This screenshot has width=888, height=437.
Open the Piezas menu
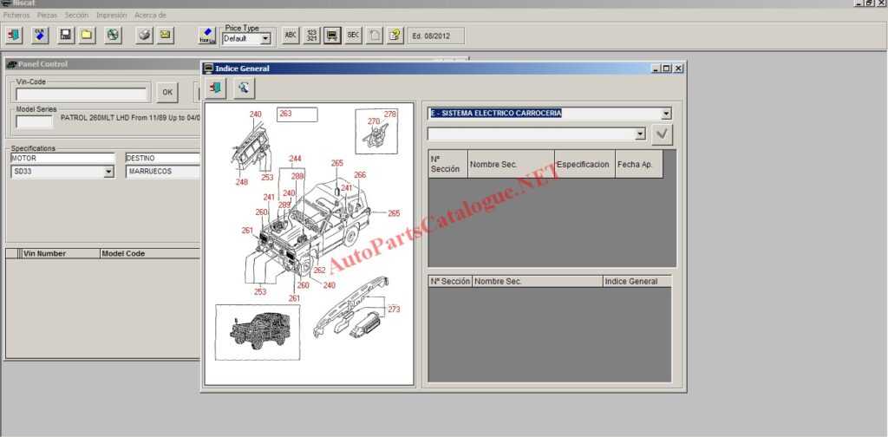47,16
